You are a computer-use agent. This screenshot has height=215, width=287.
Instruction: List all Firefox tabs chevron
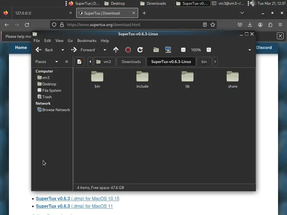click(x=242, y=13)
